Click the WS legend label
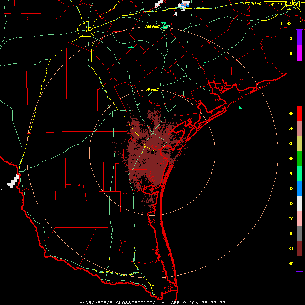The width and height of the screenshot is (305, 305). point(291,188)
